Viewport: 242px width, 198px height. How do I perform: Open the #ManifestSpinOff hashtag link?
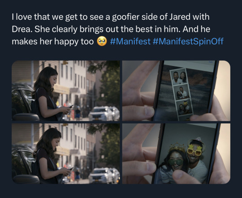[188, 41]
